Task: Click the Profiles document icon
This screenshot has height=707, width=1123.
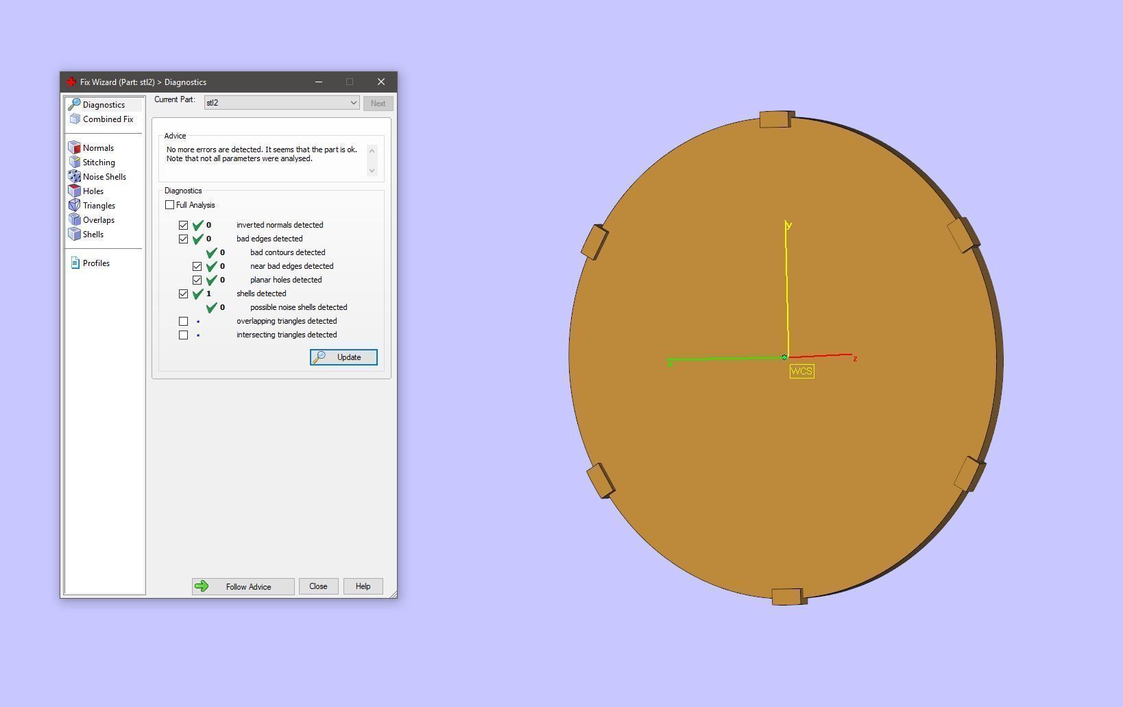Action: pyautogui.click(x=75, y=263)
